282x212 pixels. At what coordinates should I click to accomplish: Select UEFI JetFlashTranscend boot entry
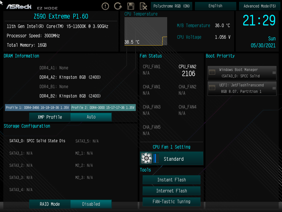(x=242, y=89)
